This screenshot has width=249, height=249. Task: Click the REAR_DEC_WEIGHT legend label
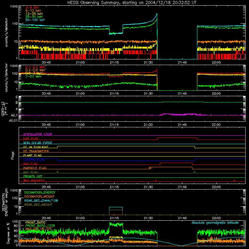tap(38, 205)
